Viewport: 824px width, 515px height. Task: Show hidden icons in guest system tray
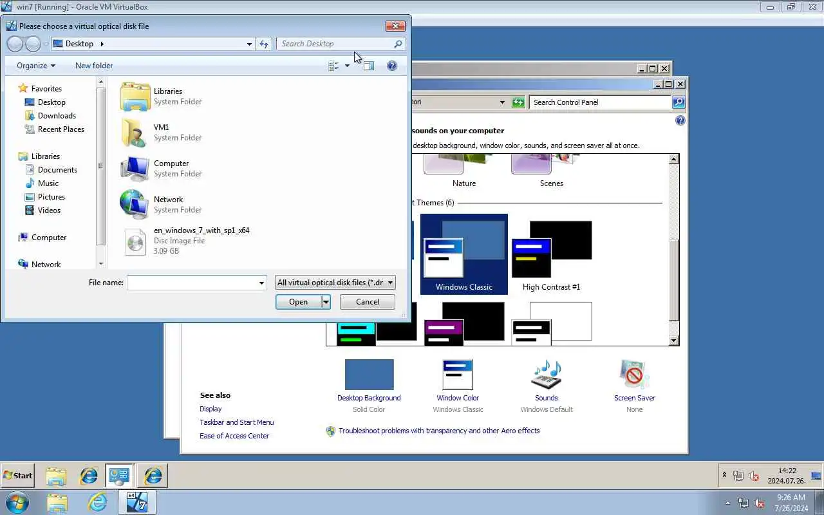pyautogui.click(x=724, y=476)
